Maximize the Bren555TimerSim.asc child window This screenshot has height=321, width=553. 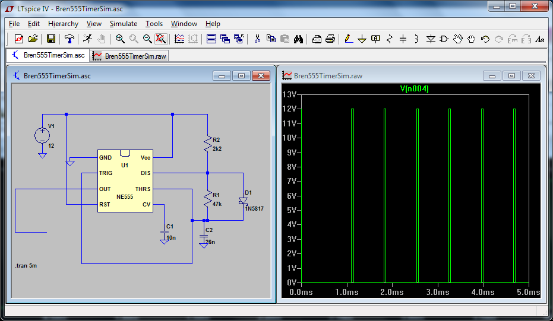point(241,76)
